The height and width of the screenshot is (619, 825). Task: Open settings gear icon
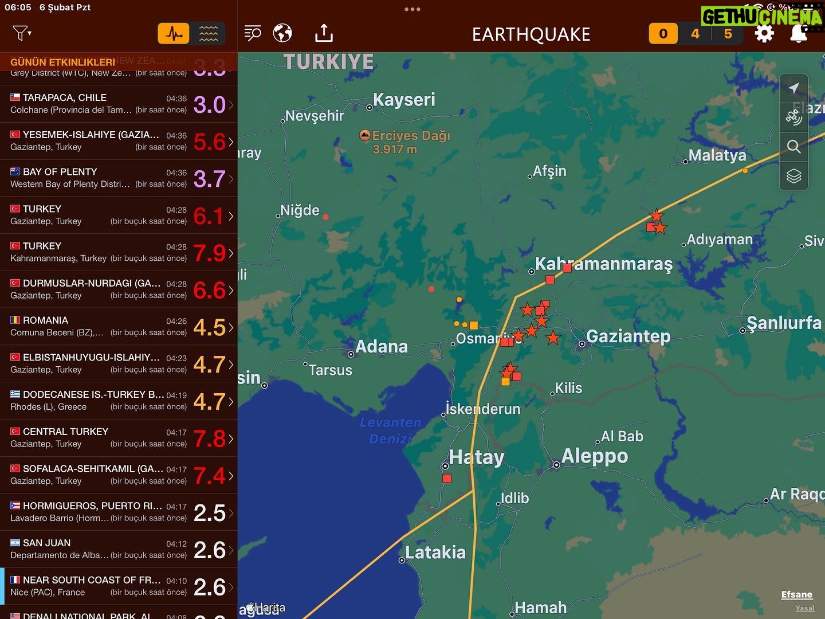pyautogui.click(x=764, y=34)
